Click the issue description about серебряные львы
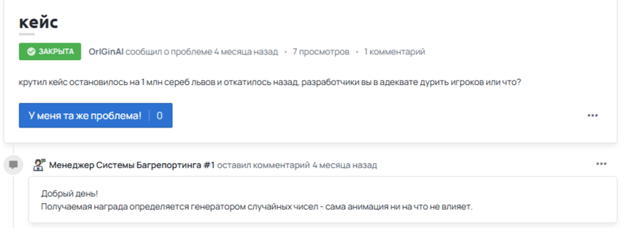Viewport: 626px width, 228px height. point(270,83)
